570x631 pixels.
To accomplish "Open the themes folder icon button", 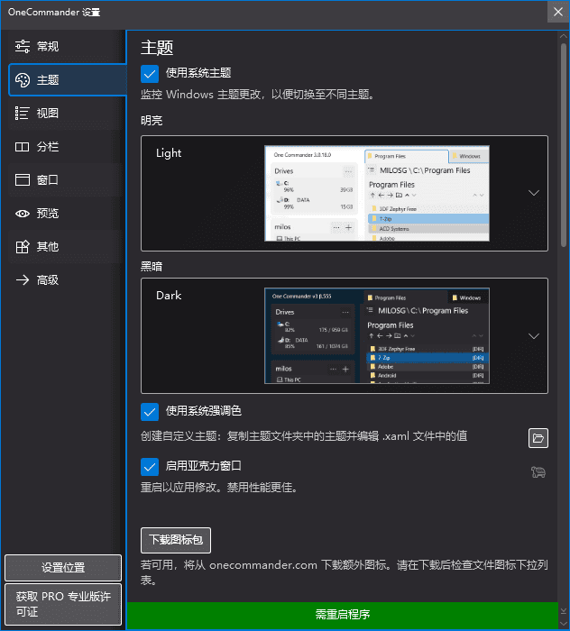I will (x=538, y=438).
